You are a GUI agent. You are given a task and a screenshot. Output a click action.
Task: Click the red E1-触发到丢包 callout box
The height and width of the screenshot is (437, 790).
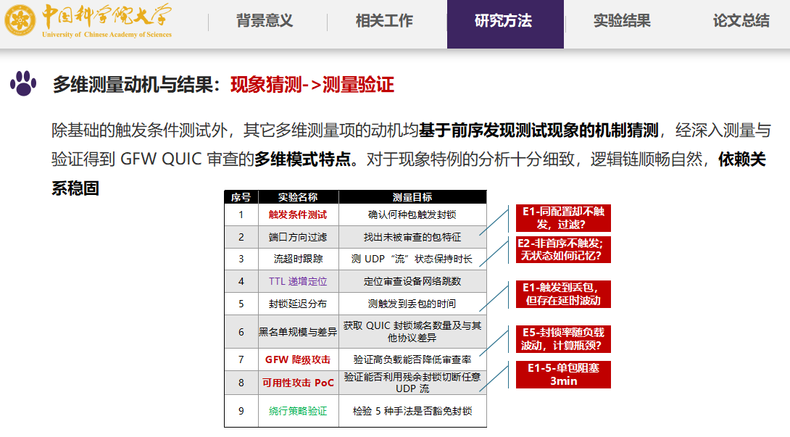563,294
